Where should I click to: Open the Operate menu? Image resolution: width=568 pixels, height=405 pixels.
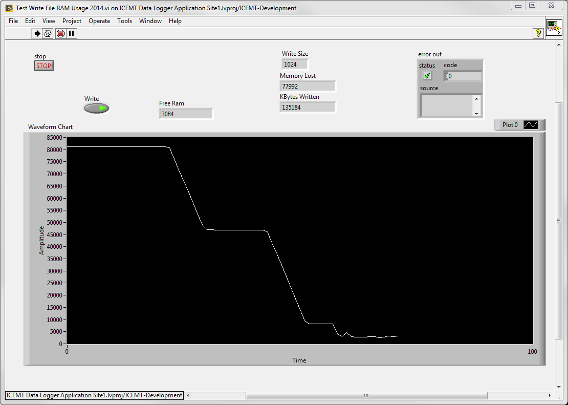tap(99, 21)
